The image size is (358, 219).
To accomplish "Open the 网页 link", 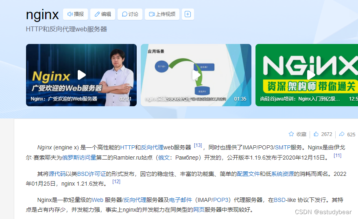I will (x=199, y=210).
